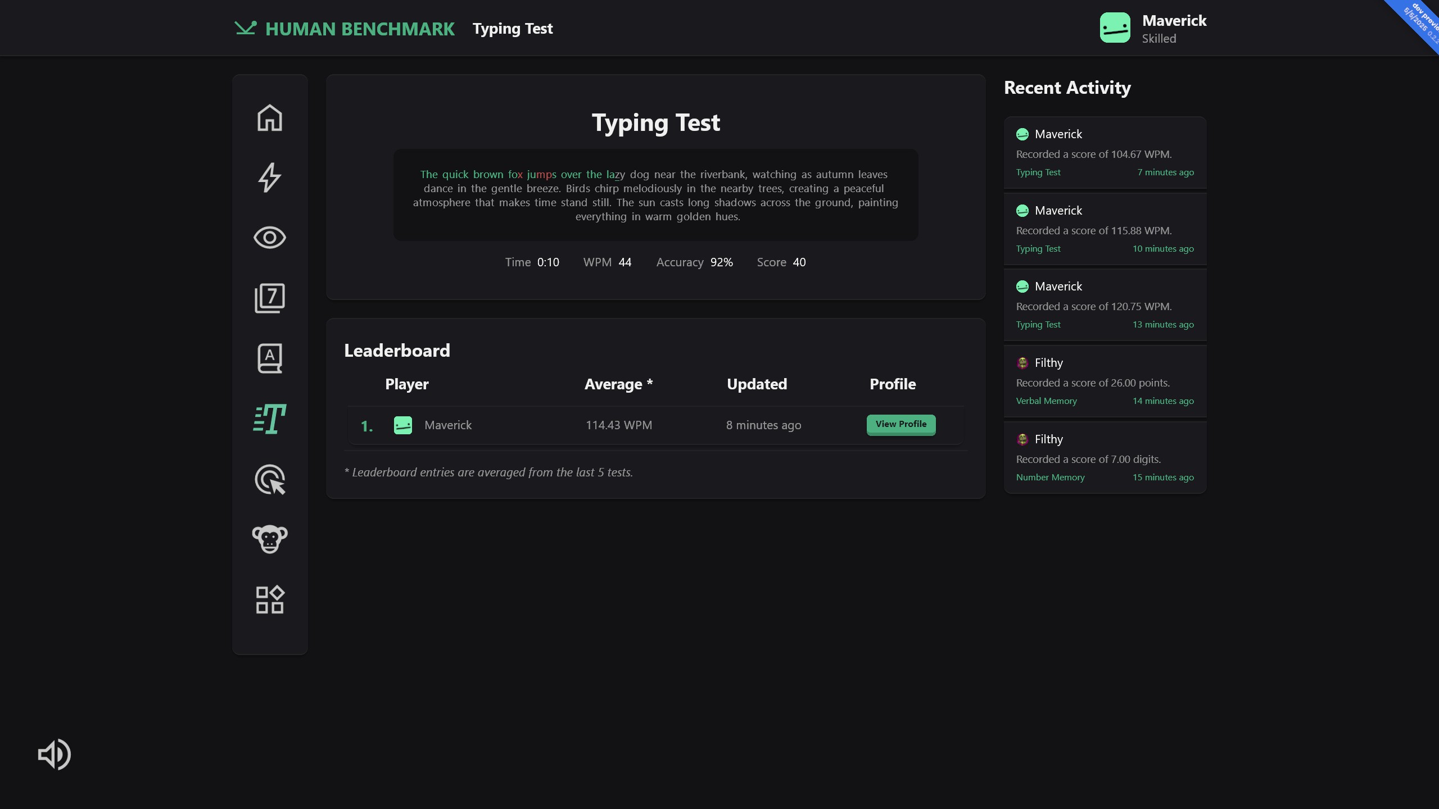The image size is (1439, 809).
Task: Click the Player column header
Action: point(406,384)
